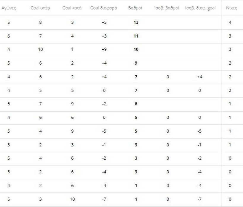This screenshot has width=243, height=207.
Task: Select the Ισοβ. βαθμοί column header
Action: (167, 8)
